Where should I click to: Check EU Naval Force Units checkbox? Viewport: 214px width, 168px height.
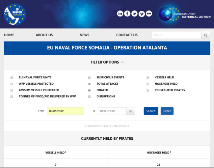coord(12,78)
